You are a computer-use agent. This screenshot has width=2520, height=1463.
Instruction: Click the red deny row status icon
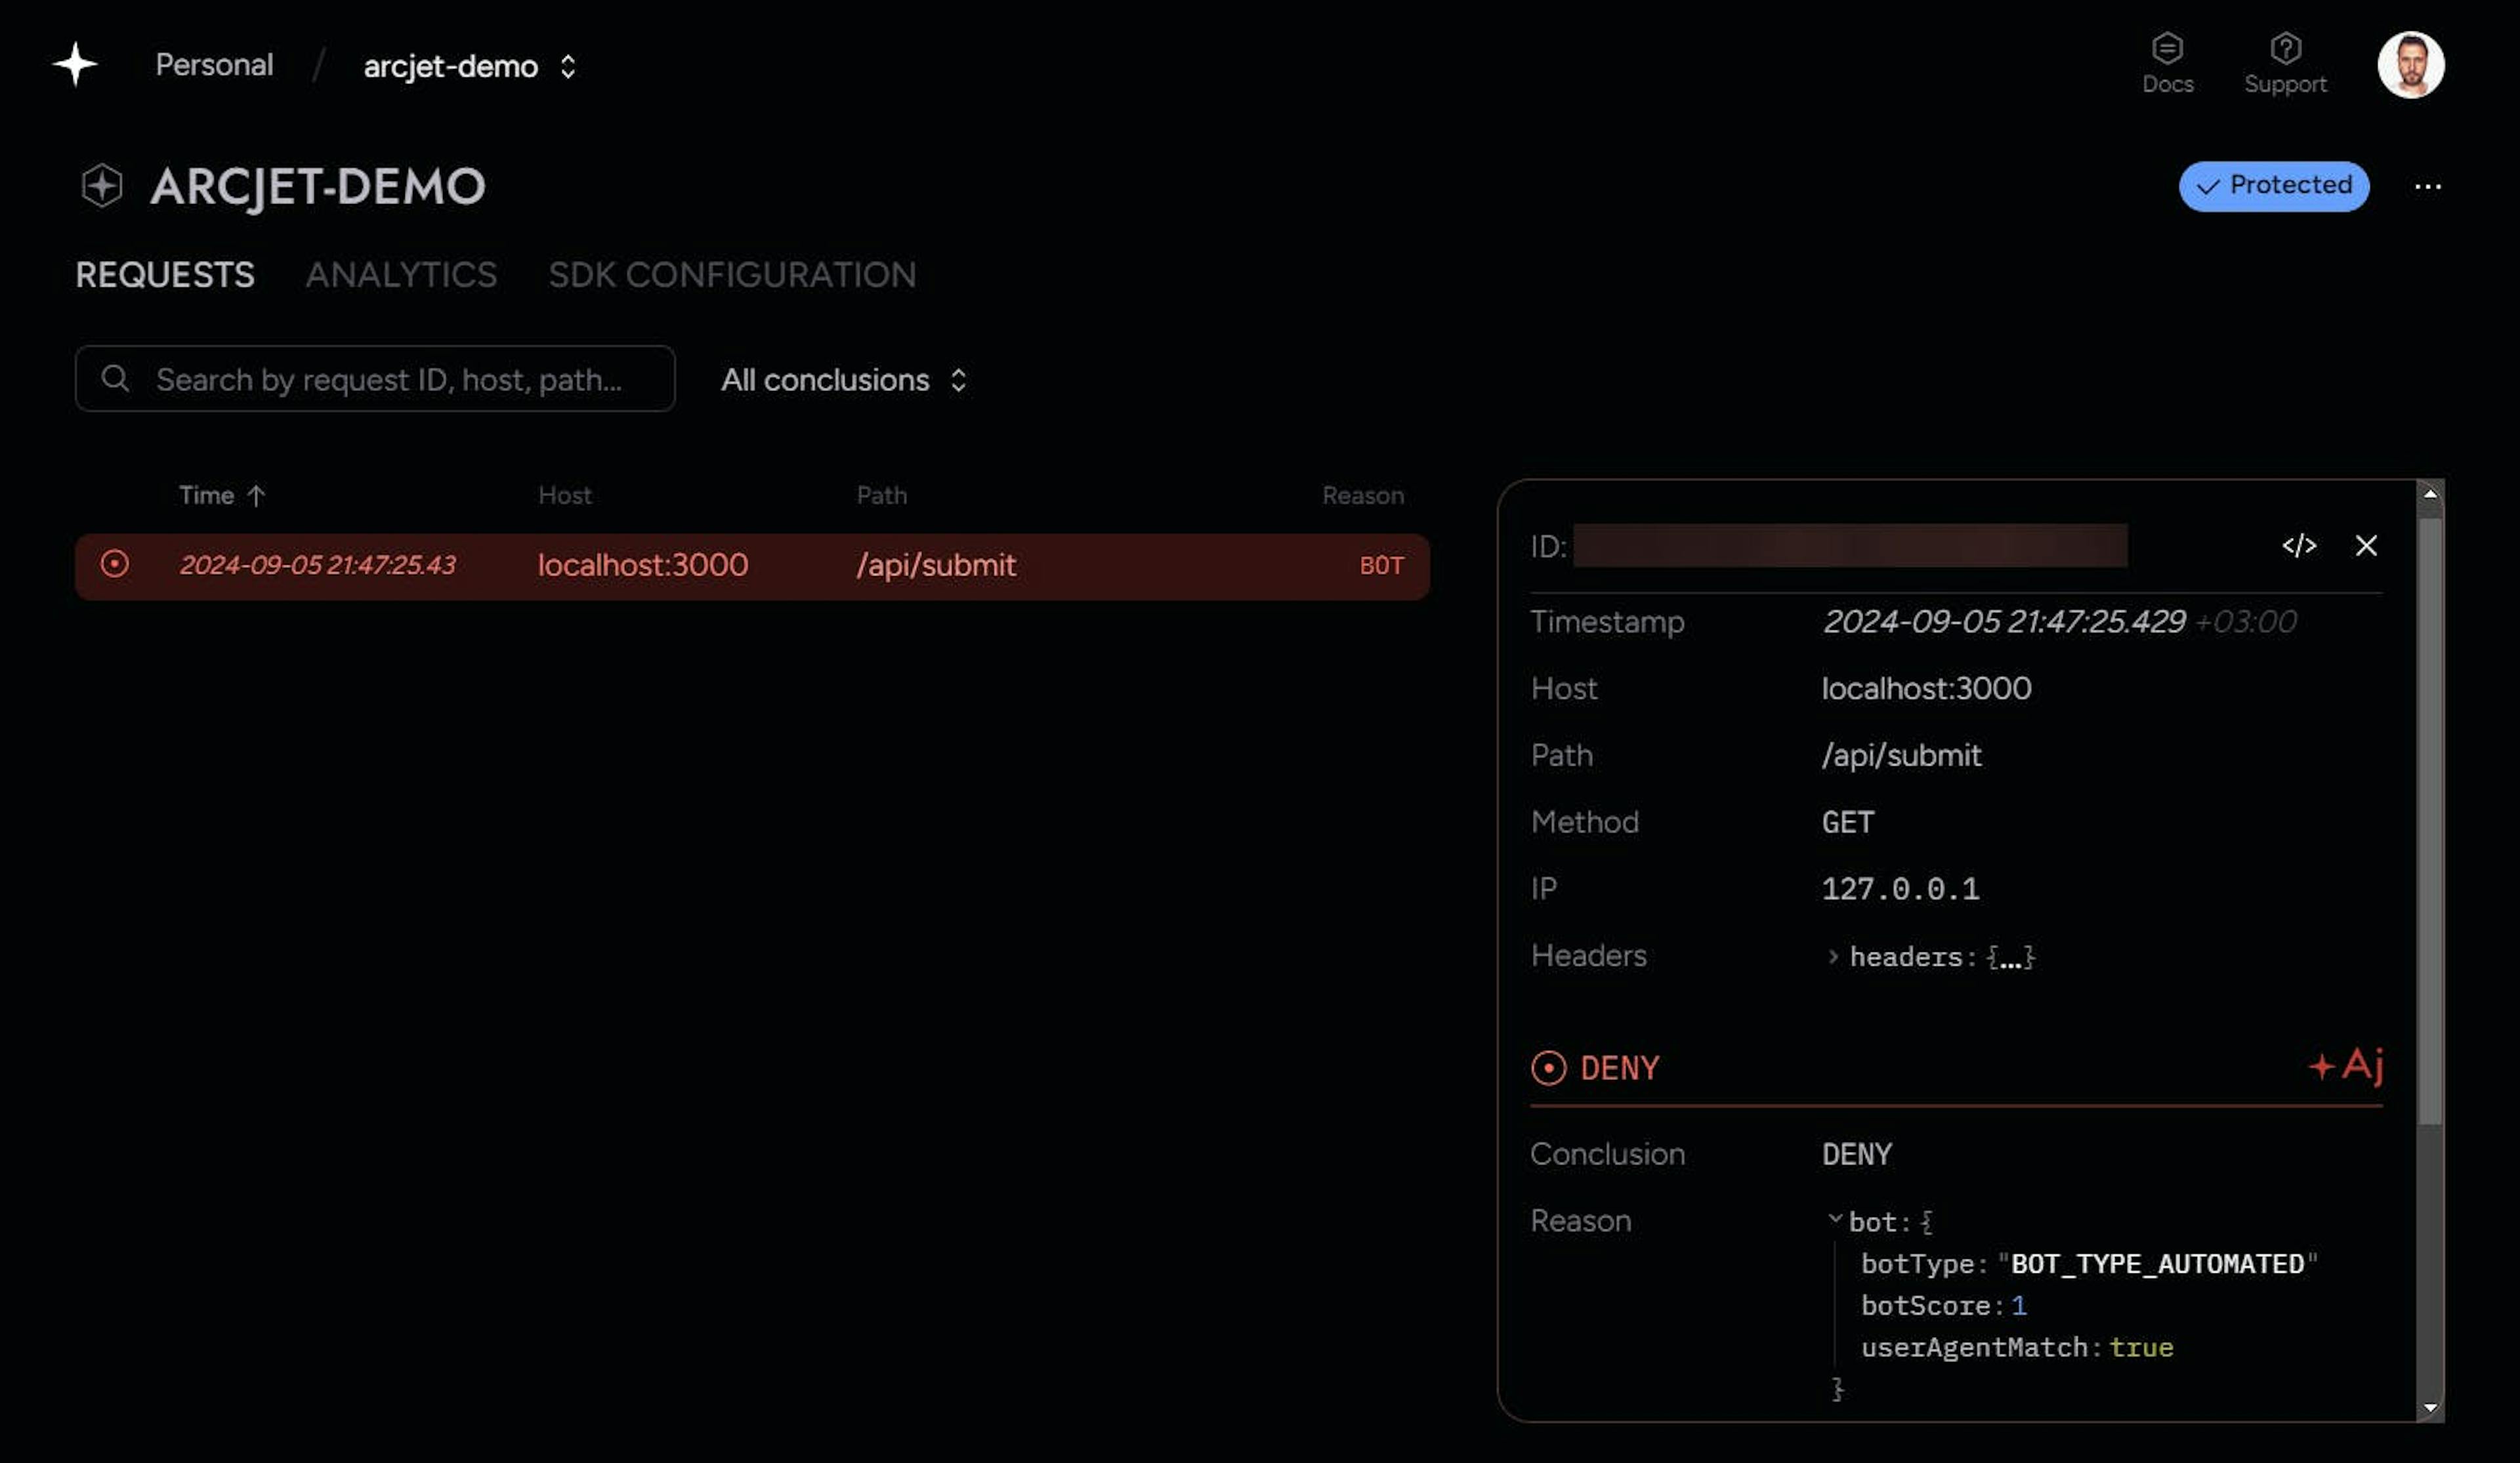115,565
